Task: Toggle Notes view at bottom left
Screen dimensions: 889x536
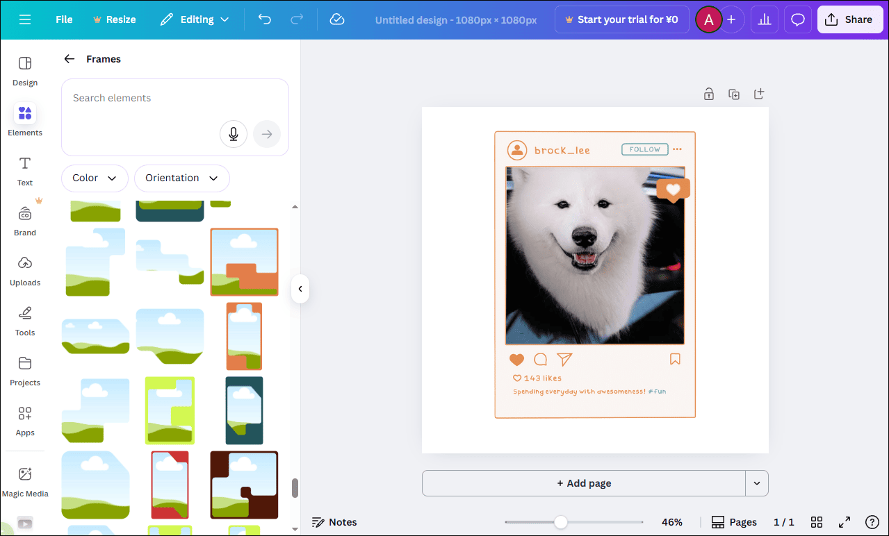Action: tap(334, 521)
